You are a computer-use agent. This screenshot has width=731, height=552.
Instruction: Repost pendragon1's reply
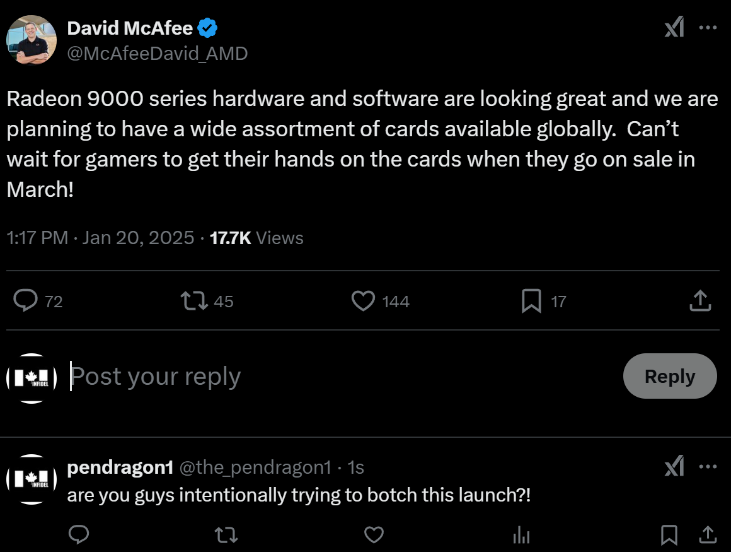point(225,535)
